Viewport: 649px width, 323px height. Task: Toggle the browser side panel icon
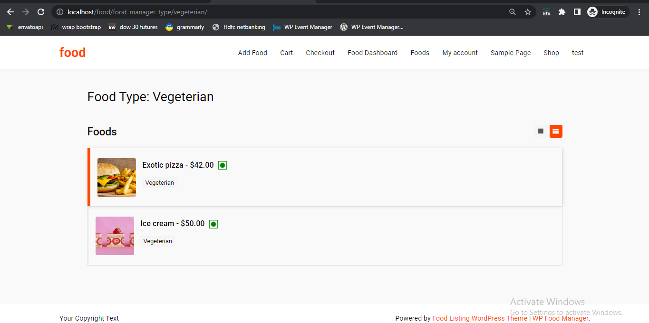tap(577, 12)
